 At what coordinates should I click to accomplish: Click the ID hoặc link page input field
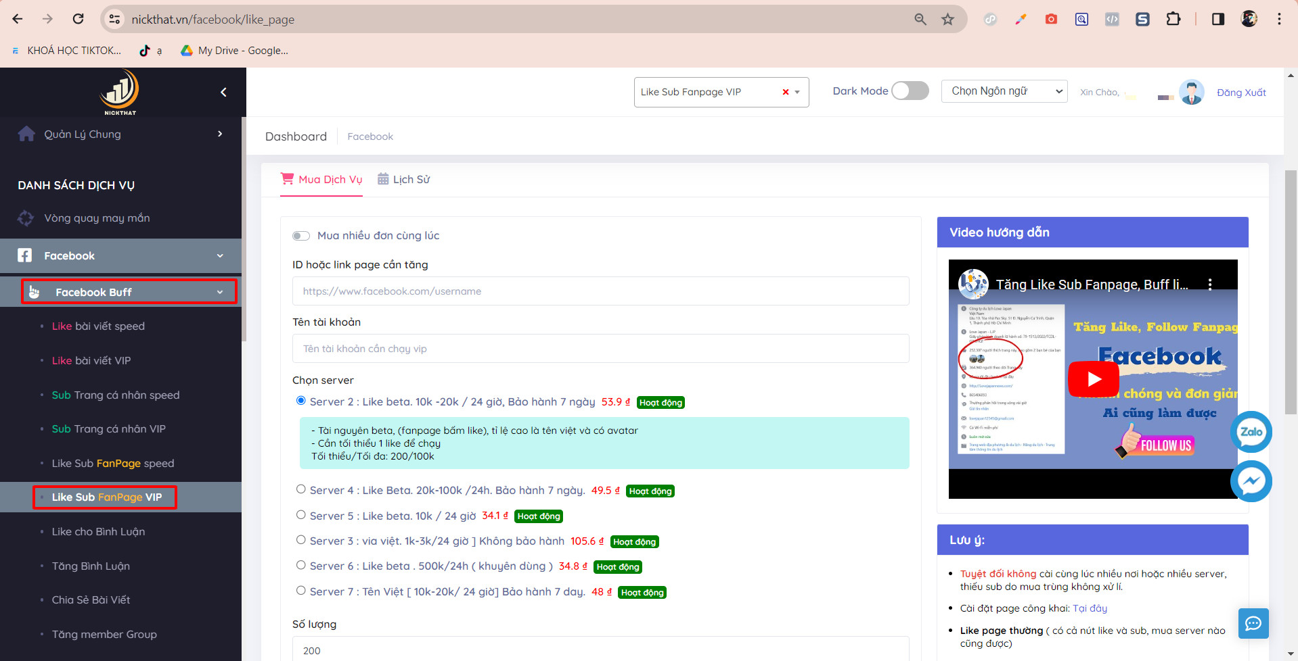tap(601, 291)
